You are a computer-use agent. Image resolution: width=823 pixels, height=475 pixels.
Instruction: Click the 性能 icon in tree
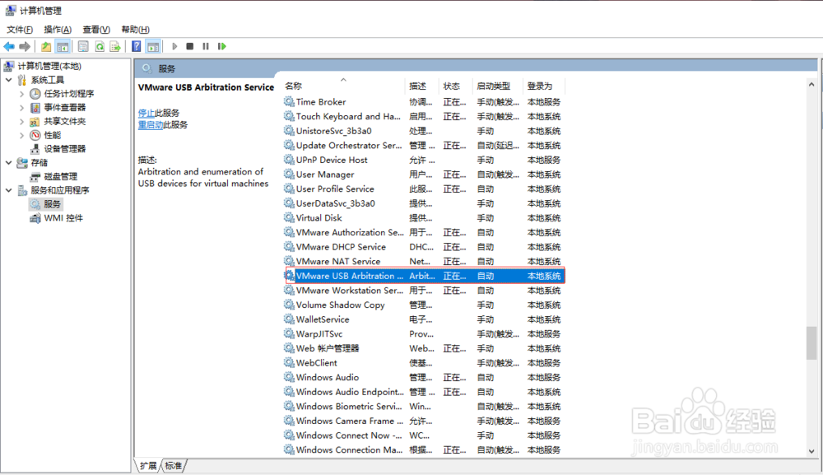pos(35,135)
